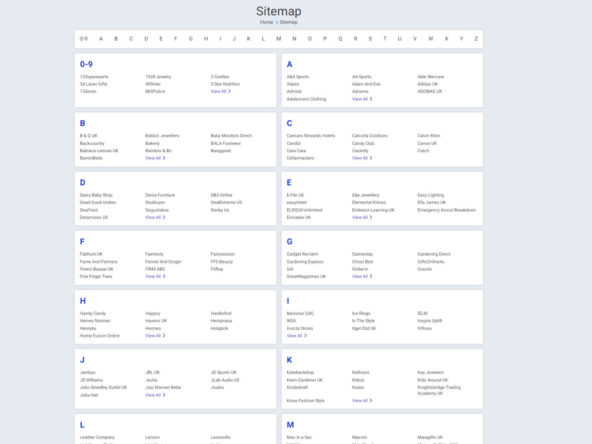
Task: Jump to letter A in alphabet bar
Action: coord(101,39)
